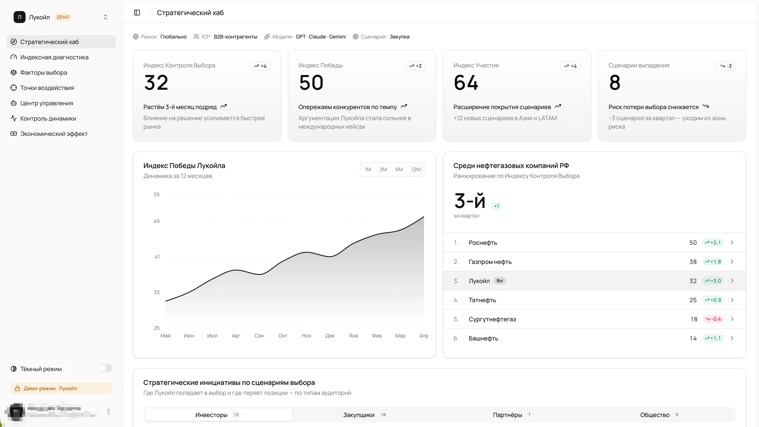759x427 pixels.
Task: Click the Лукойл logo avatar
Action: point(19,17)
